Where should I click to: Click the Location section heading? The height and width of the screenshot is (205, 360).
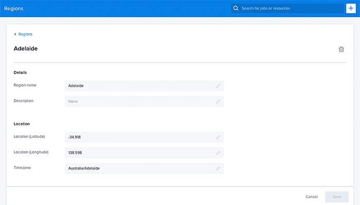pyautogui.click(x=22, y=124)
